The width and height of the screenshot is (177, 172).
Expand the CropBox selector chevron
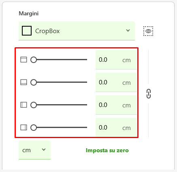[x=128, y=31]
